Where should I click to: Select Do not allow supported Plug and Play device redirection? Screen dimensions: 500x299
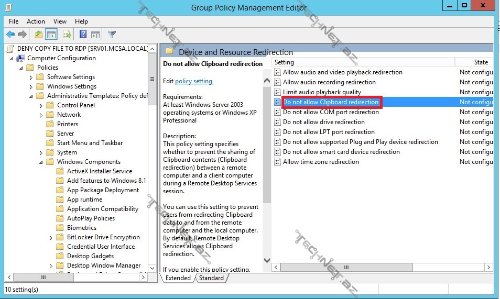click(361, 142)
